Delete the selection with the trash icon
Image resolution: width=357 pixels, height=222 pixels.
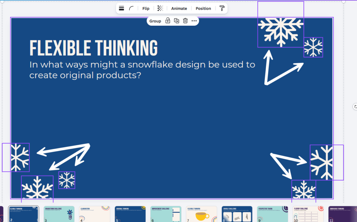pyautogui.click(x=185, y=21)
